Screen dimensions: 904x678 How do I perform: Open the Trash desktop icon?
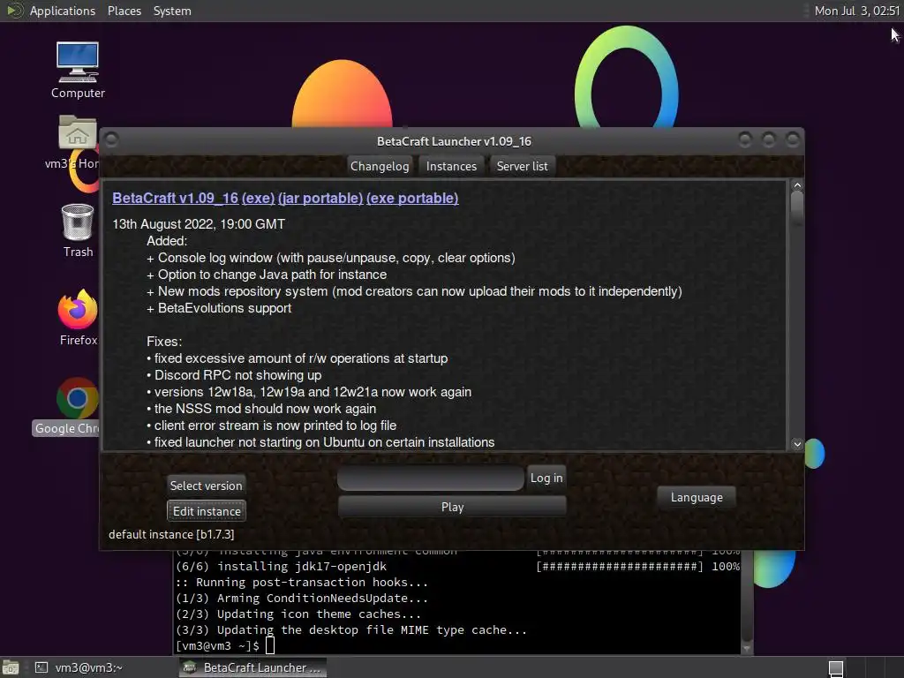pos(78,230)
